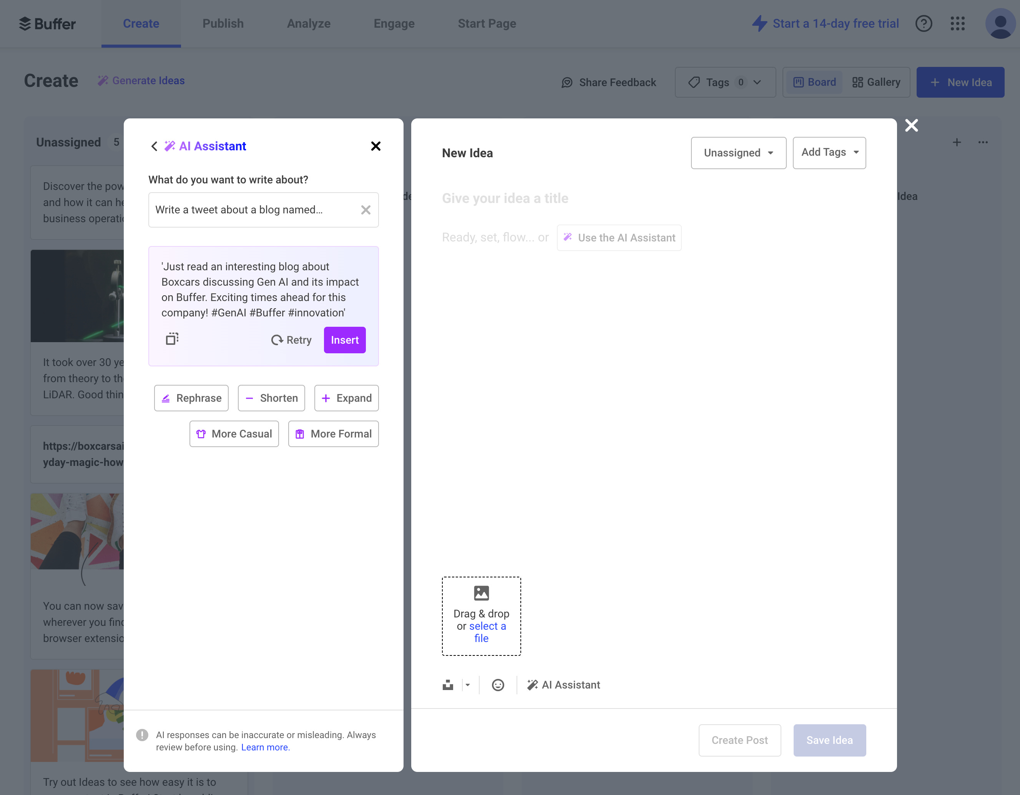This screenshot has height=795, width=1020.
Task: Click Use the AI Assistant button
Action: coord(619,238)
